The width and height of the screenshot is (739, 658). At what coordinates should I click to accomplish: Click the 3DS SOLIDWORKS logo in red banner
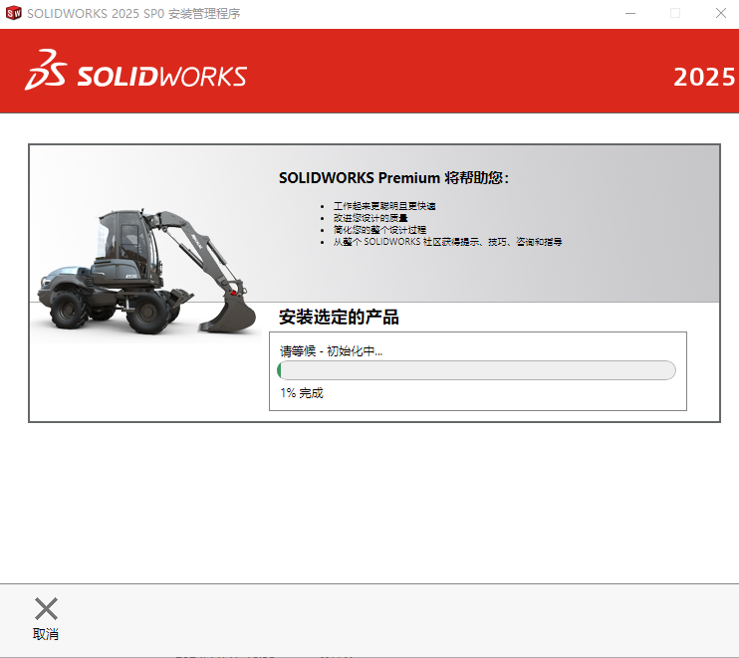135,71
